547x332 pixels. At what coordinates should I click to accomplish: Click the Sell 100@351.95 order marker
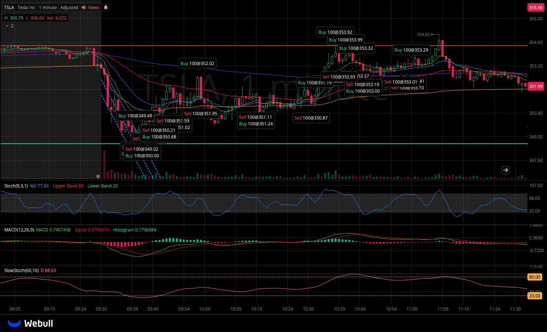click(201, 113)
